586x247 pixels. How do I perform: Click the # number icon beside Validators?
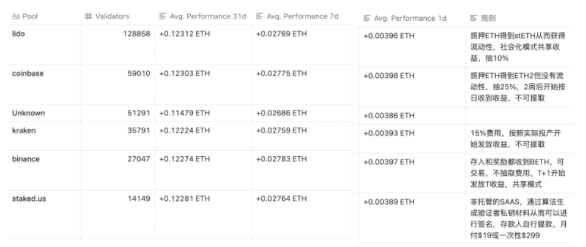pos(88,17)
